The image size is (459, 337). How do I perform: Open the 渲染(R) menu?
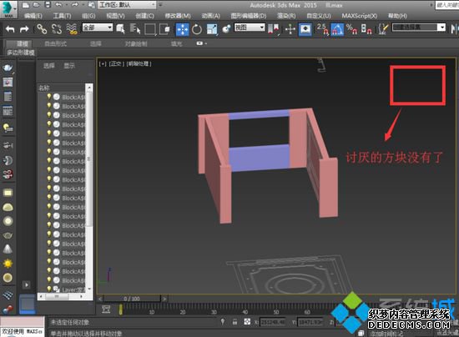click(286, 16)
